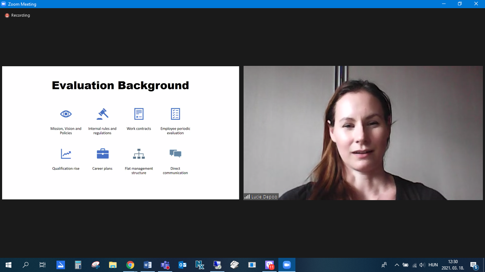Click the red Recording indicator
The image size is (485, 272).
pyautogui.click(x=7, y=16)
